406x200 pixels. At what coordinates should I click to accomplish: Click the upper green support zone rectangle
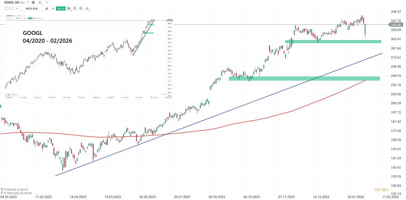point(333,41)
